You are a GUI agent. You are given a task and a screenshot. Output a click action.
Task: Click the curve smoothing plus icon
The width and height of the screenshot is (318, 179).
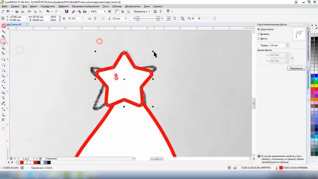click(199, 18)
